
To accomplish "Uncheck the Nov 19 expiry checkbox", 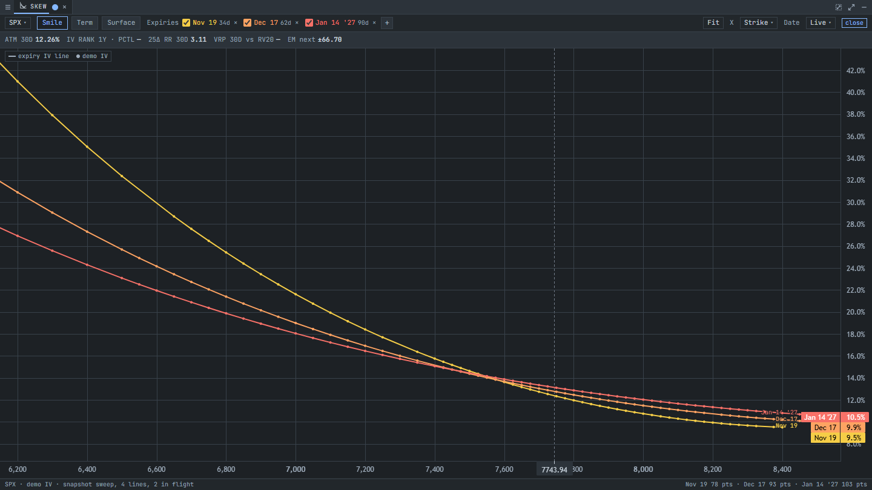I will coord(187,23).
